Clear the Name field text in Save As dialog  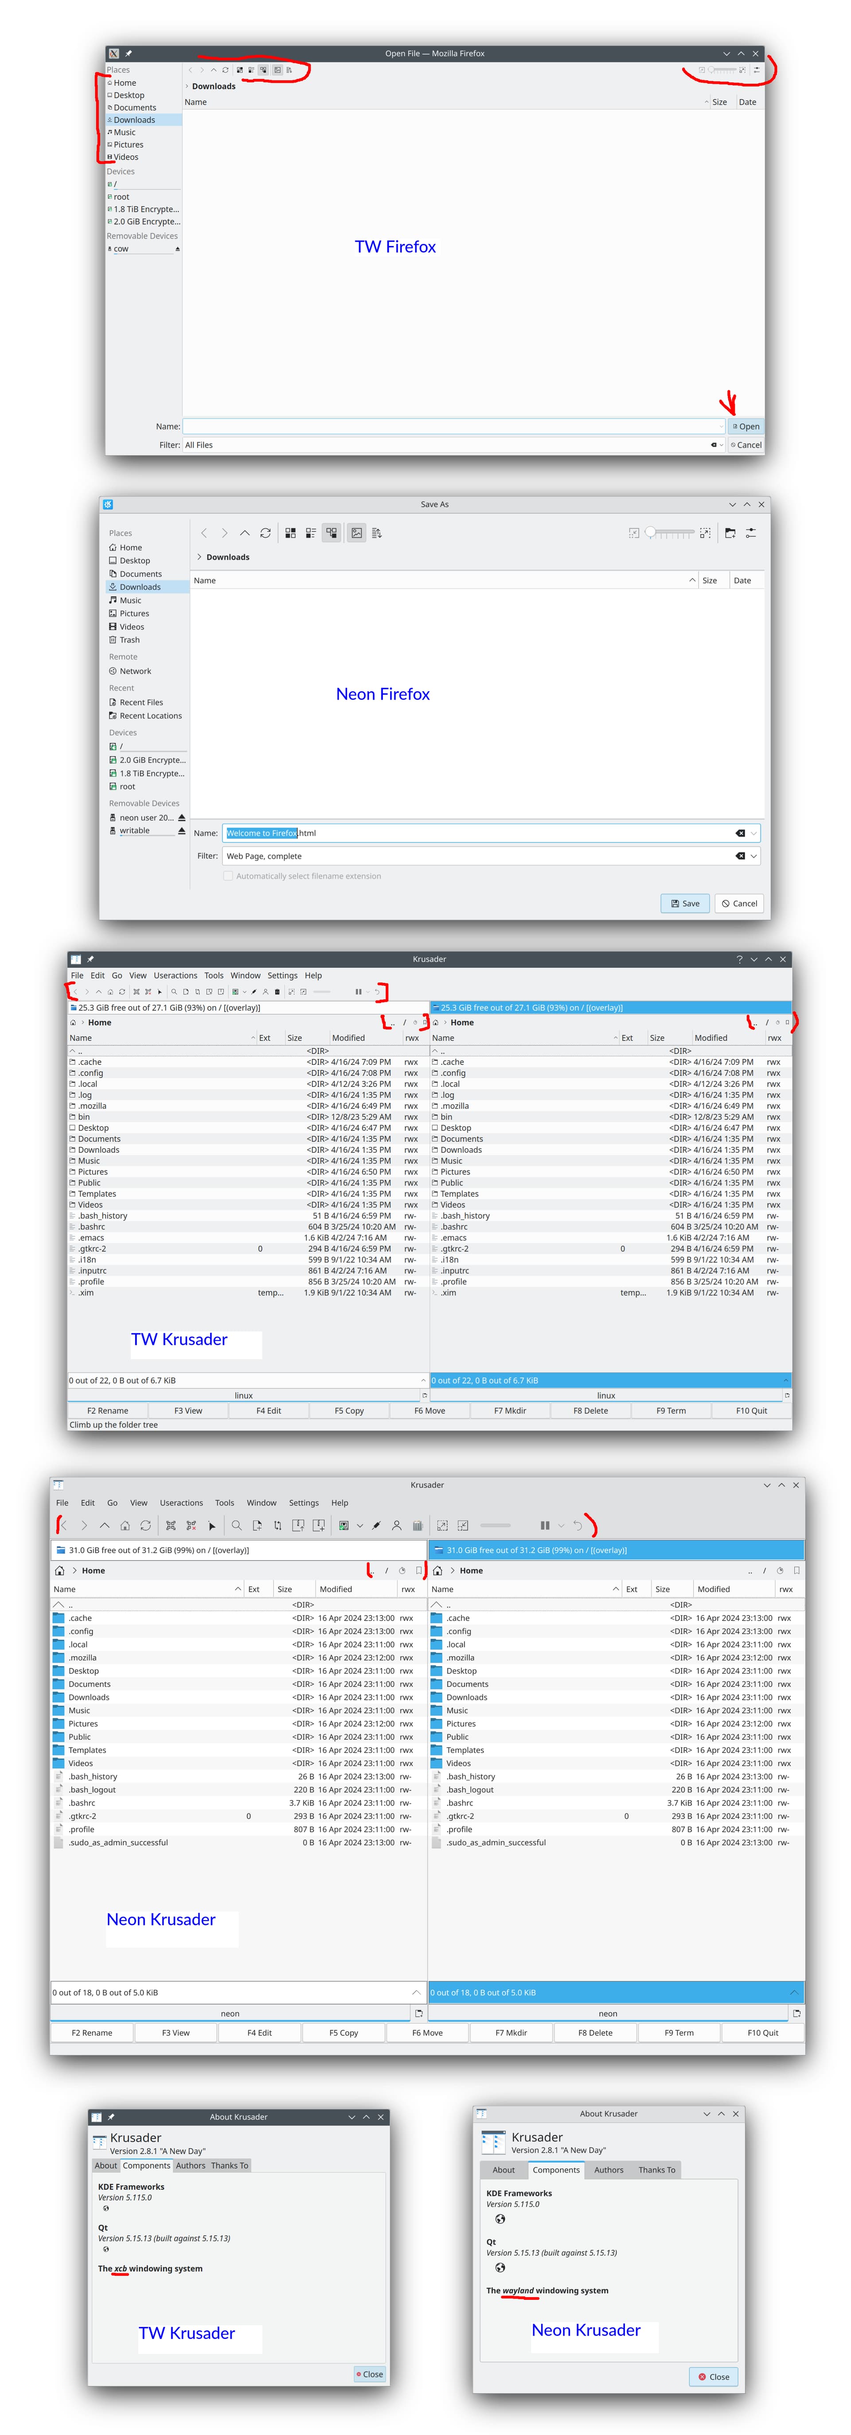coord(740,833)
